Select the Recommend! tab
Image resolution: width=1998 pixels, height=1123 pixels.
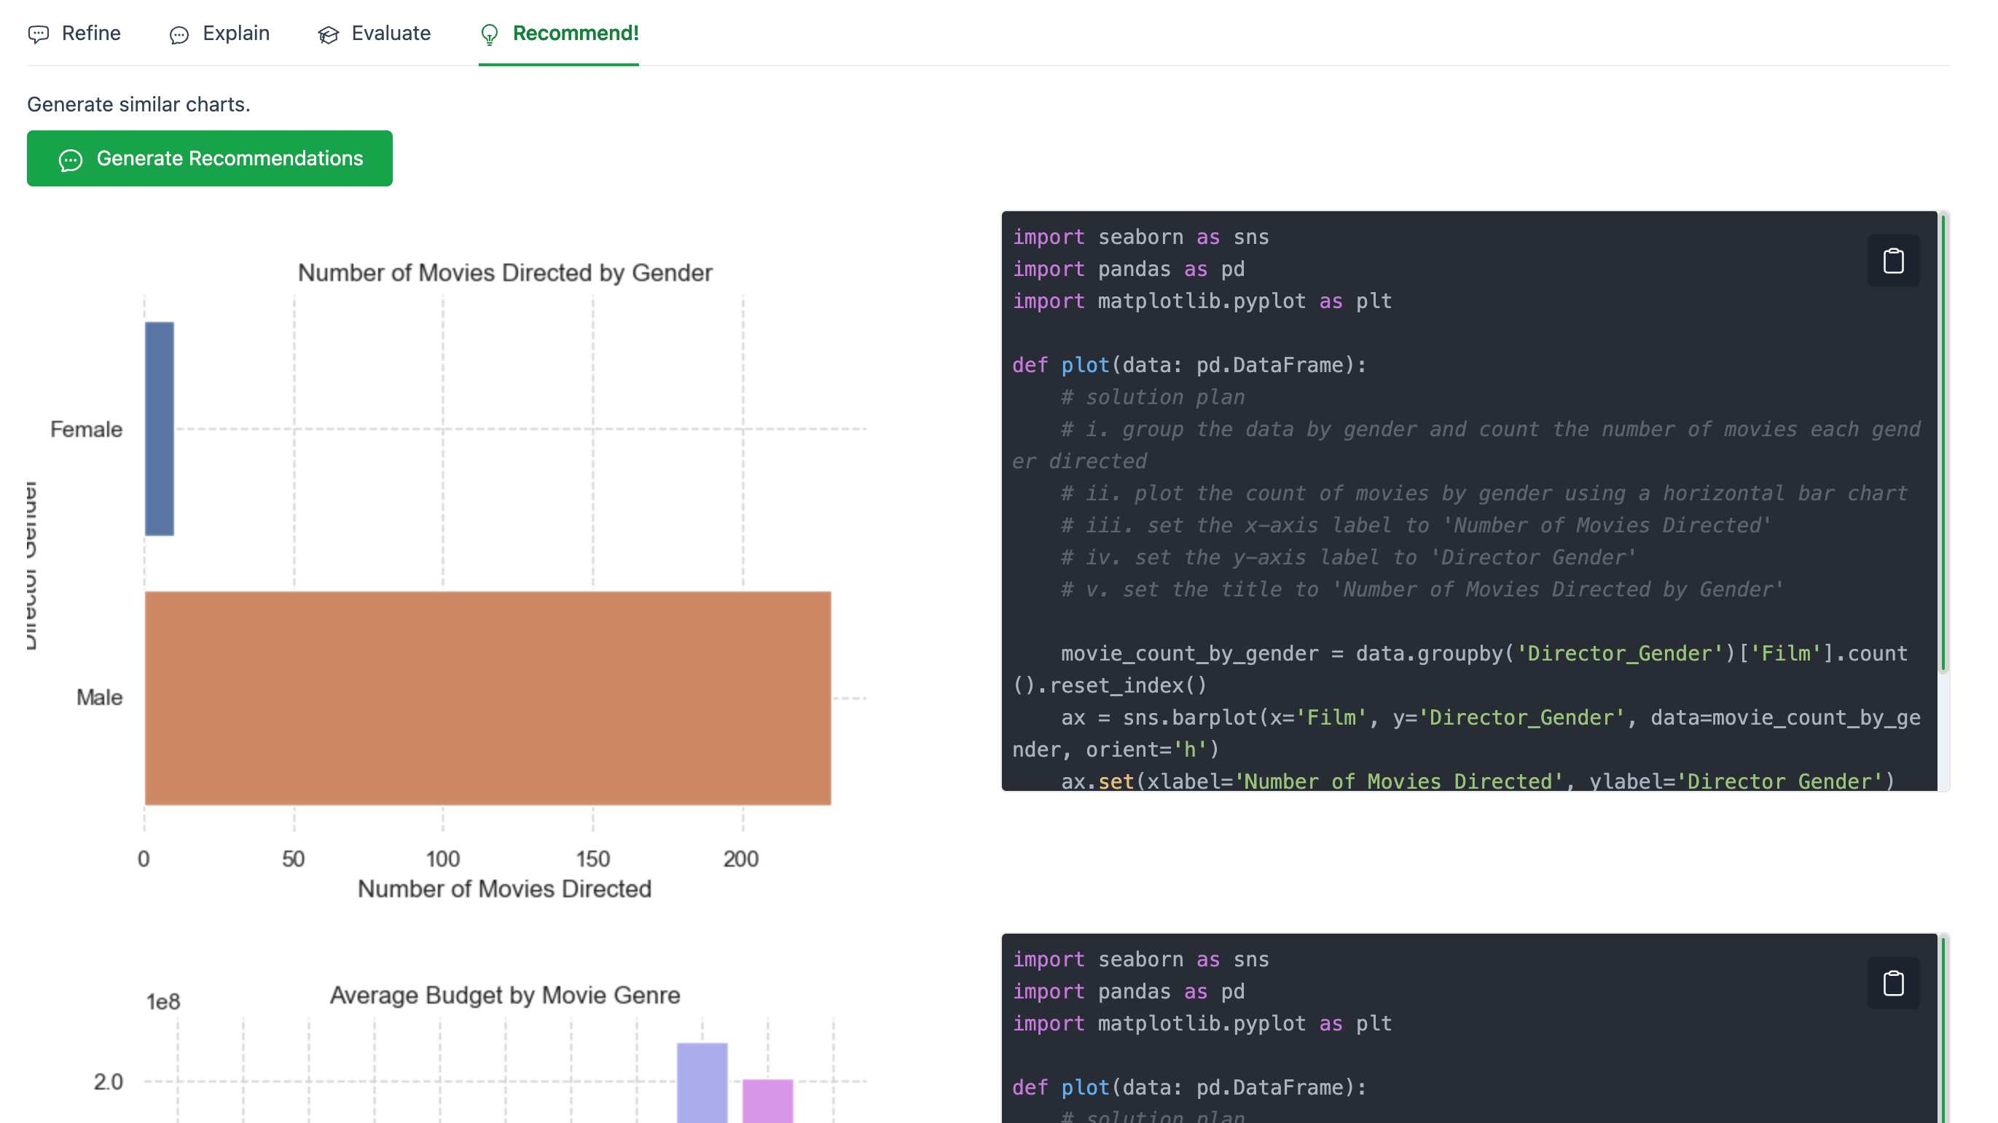click(x=575, y=34)
